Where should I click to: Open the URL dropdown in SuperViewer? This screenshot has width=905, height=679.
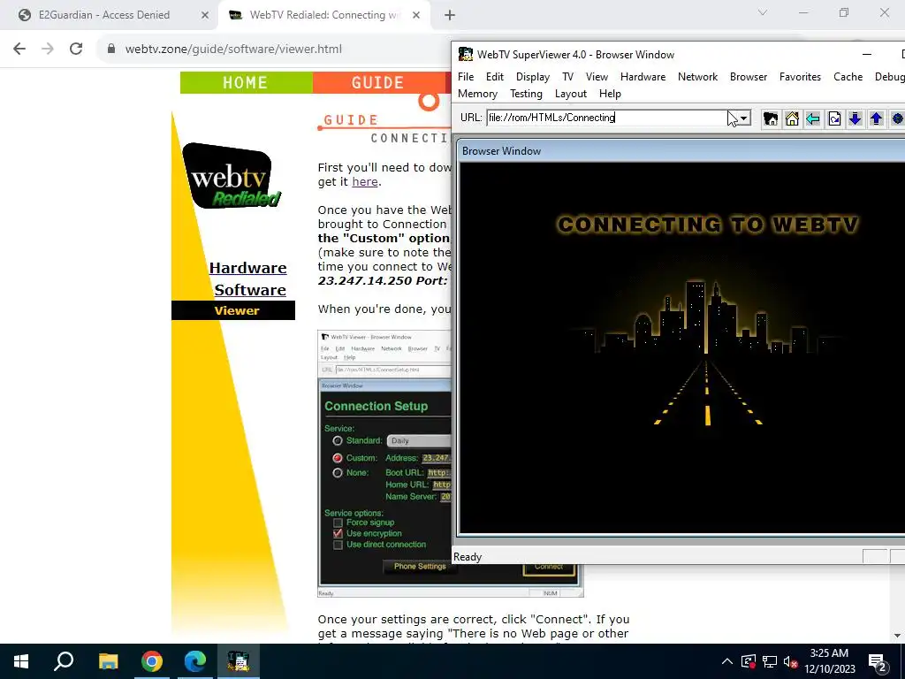(x=743, y=118)
